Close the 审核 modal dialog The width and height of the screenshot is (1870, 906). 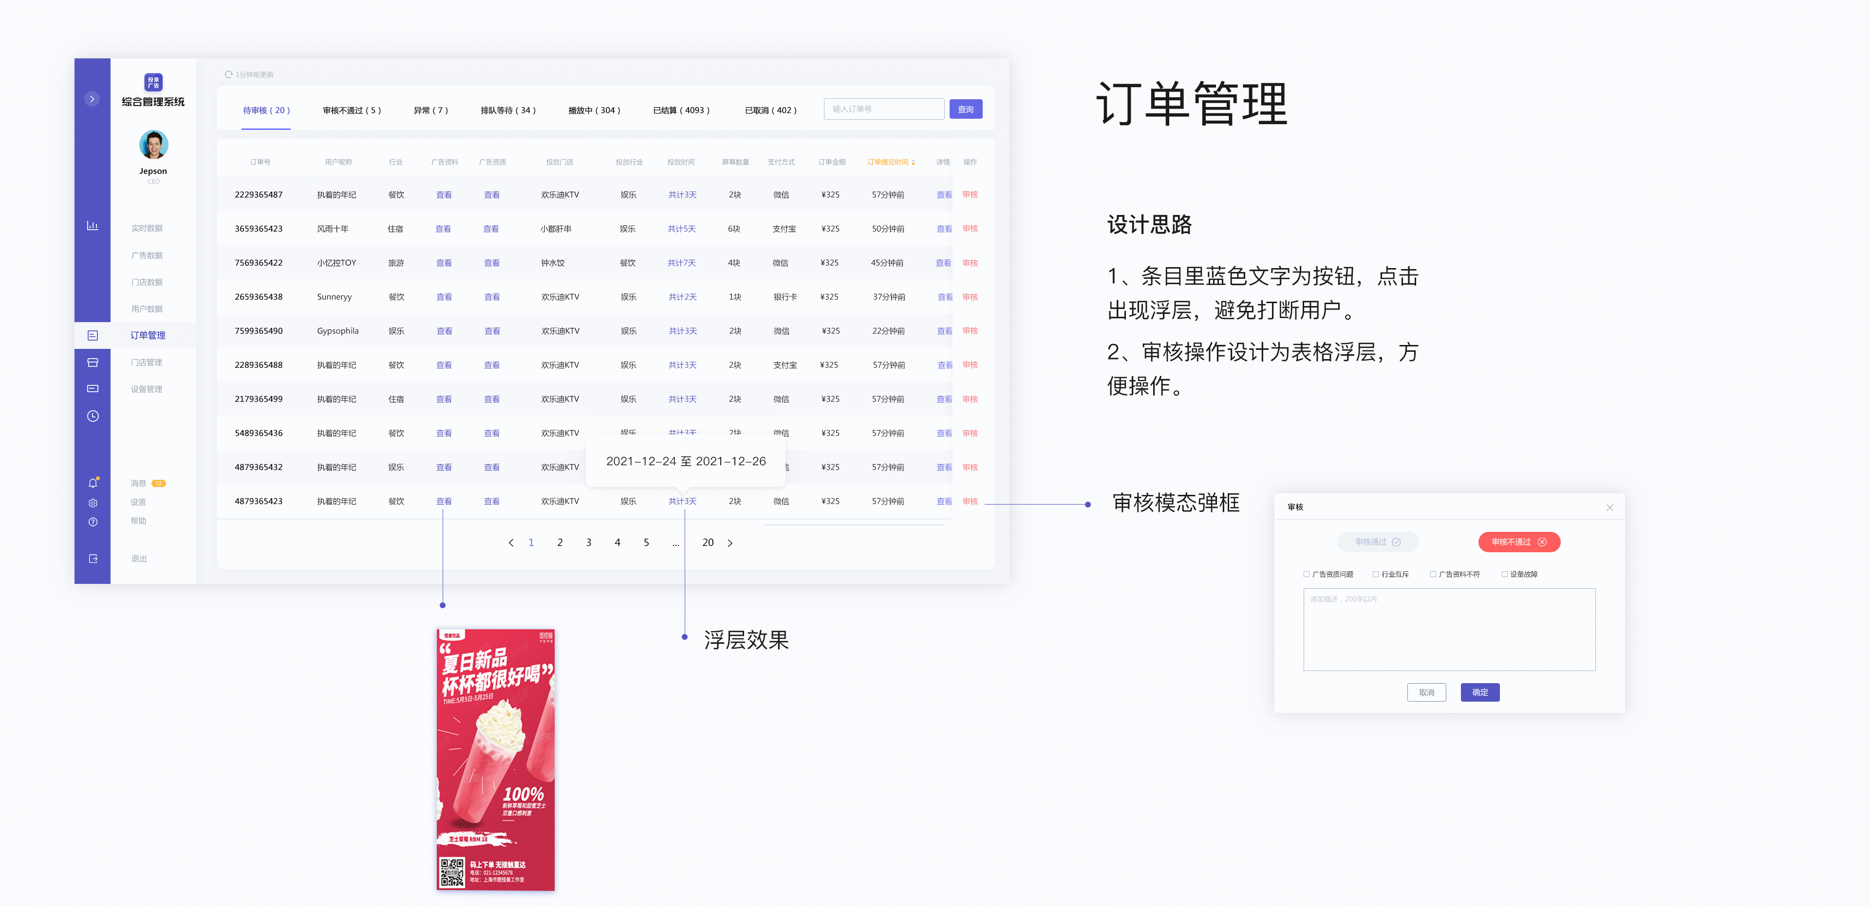(x=1609, y=507)
